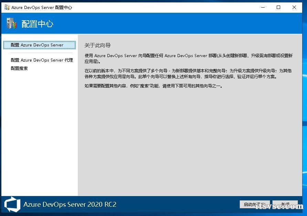Click the Azure DevOps Server 2020 RC2 label
This screenshot has height=216, width=307.
[x=70, y=204]
